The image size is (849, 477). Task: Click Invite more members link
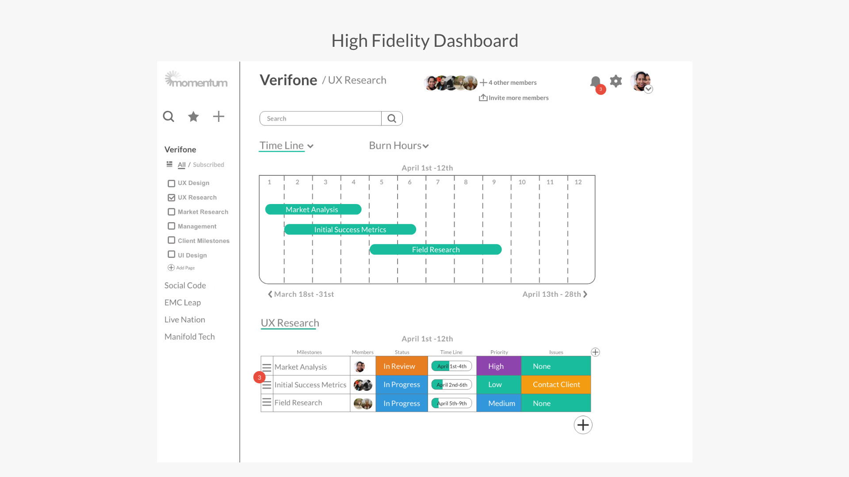[x=518, y=98]
